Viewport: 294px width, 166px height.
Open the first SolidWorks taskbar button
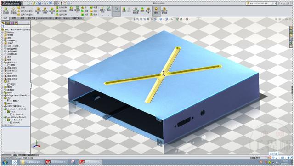pyautogui.click(x=56, y=162)
